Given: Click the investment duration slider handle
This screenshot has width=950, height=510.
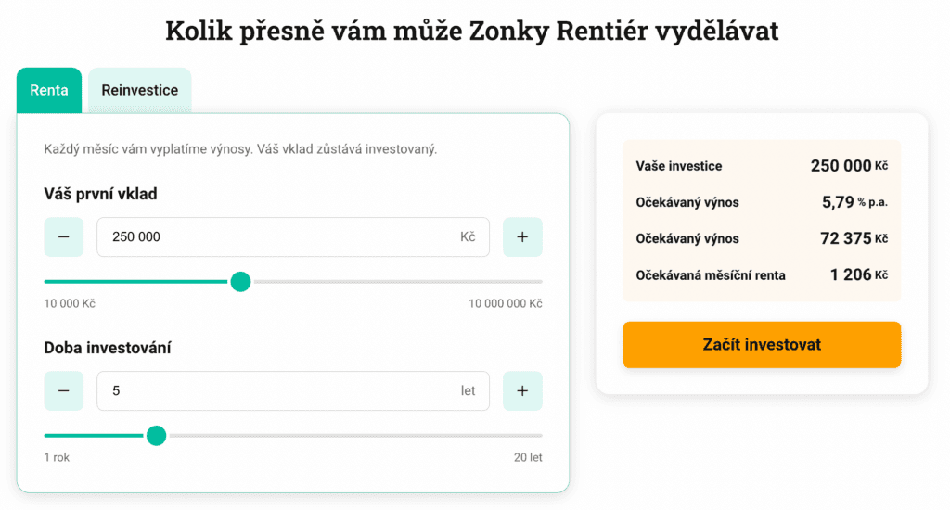Looking at the screenshot, I should (156, 435).
